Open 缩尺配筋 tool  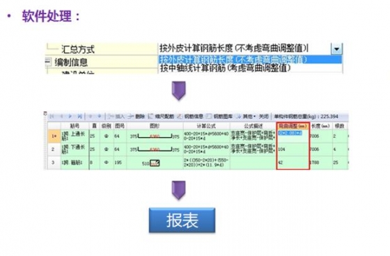point(161,116)
